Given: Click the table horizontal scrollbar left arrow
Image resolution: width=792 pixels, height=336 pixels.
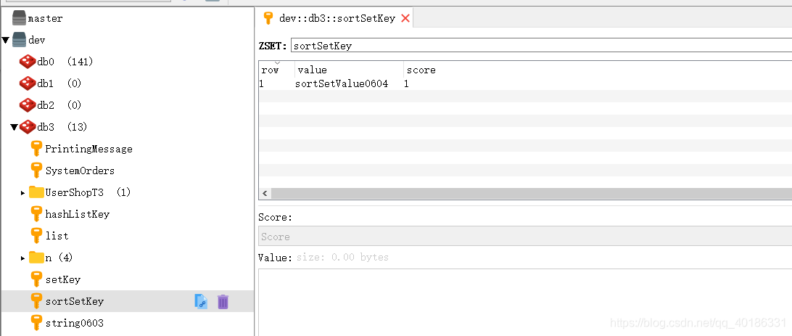Looking at the screenshot, I should click(x=265, y=194).
